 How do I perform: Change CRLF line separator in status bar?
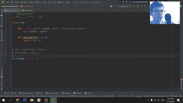click(126, 96)
